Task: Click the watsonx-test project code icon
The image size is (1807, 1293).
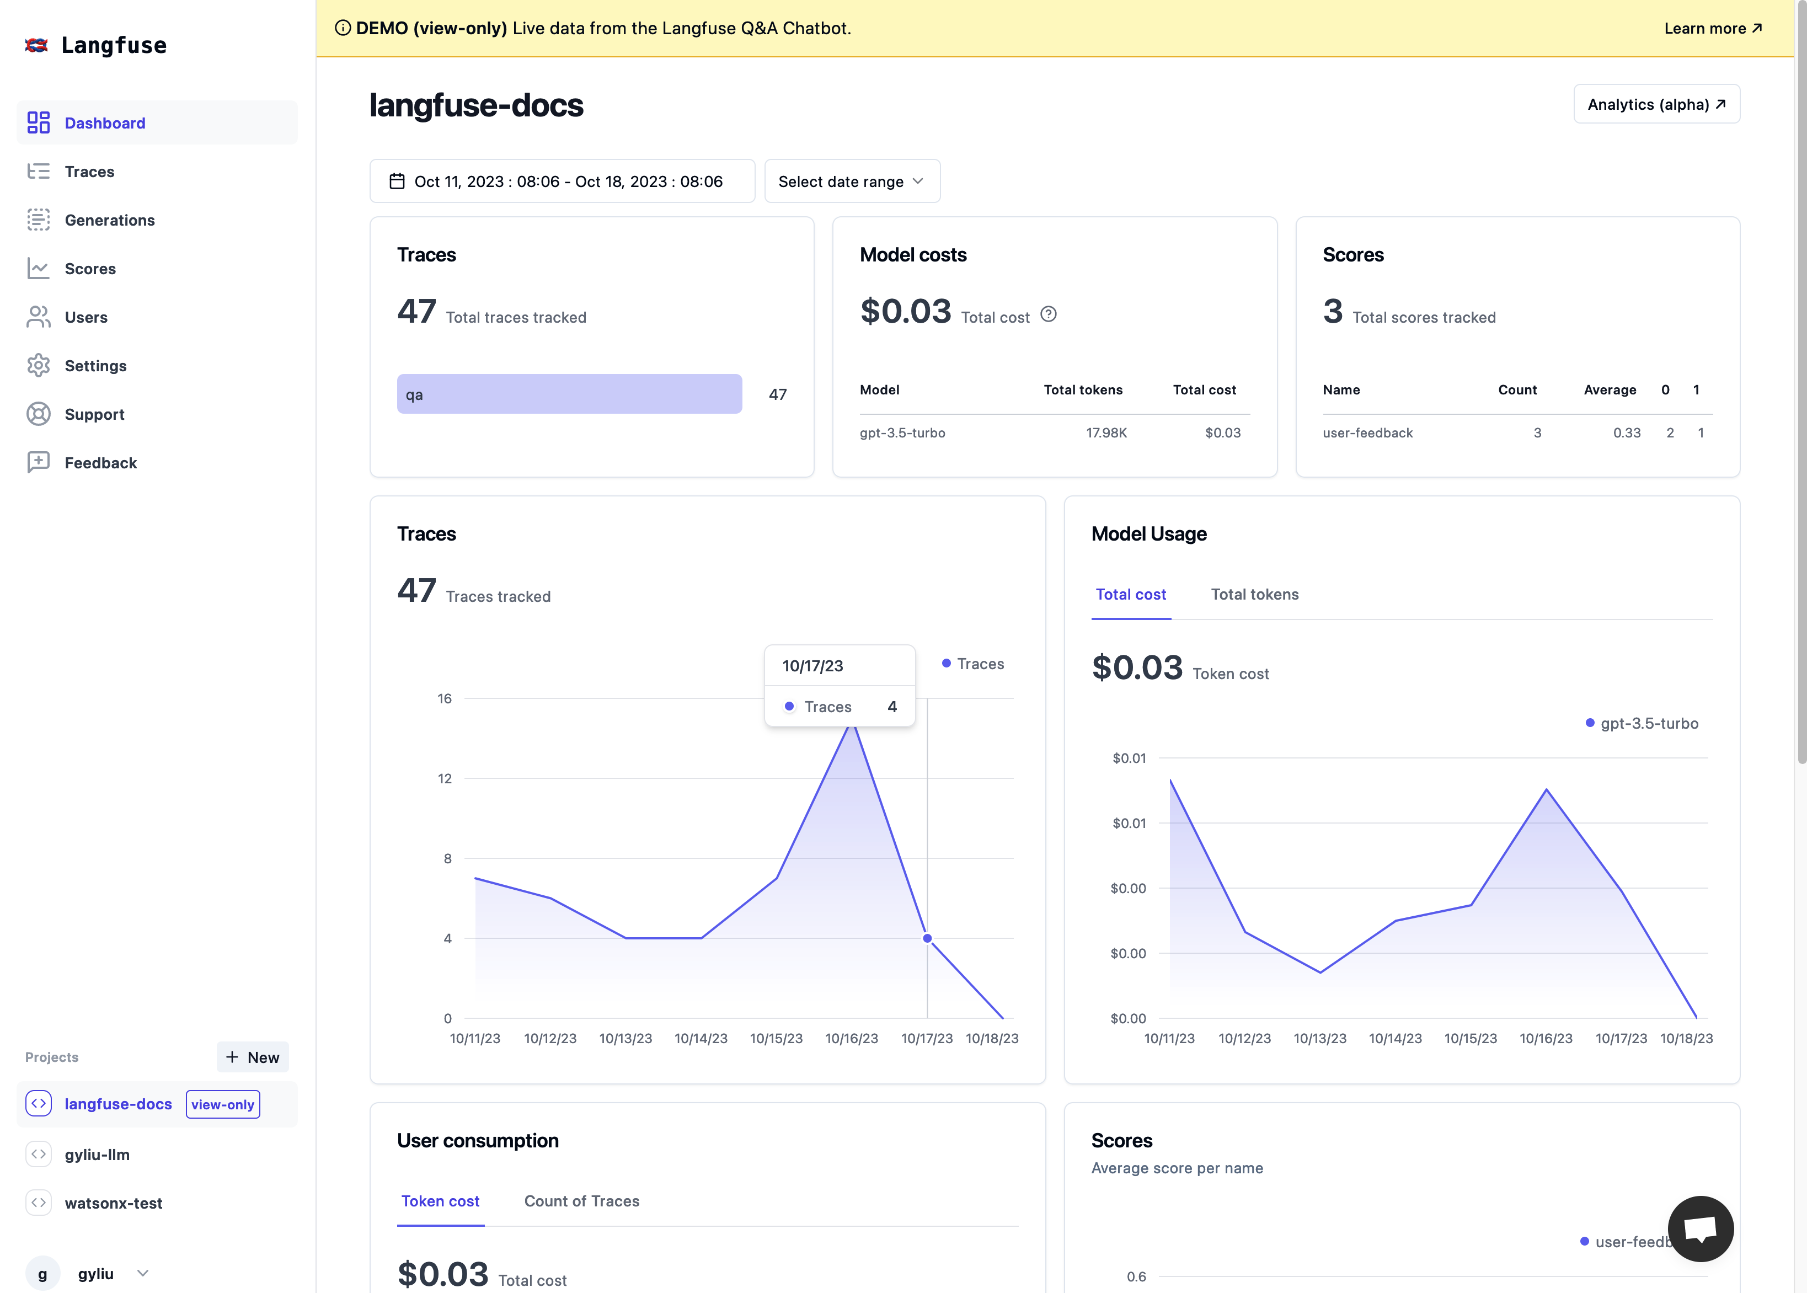Action: pyautogui.click(x=38, y=1202)
